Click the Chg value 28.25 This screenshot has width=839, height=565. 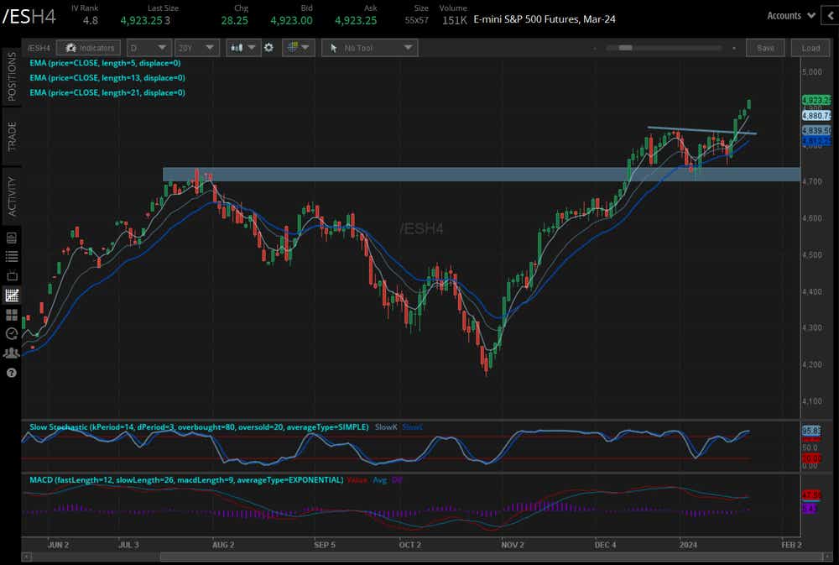[234, 20]
